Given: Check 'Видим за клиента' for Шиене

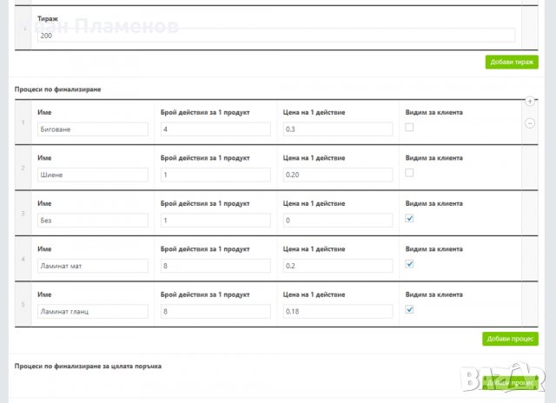Looking at the screenshot, I should 409,173.
